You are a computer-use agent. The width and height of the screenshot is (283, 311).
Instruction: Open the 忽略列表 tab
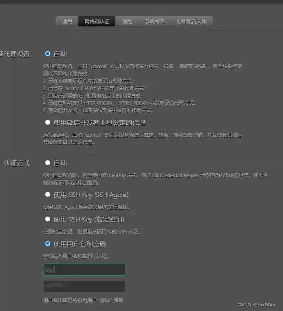(x=155, y=21)
